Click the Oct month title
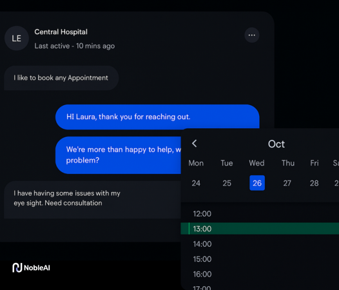 276,144
